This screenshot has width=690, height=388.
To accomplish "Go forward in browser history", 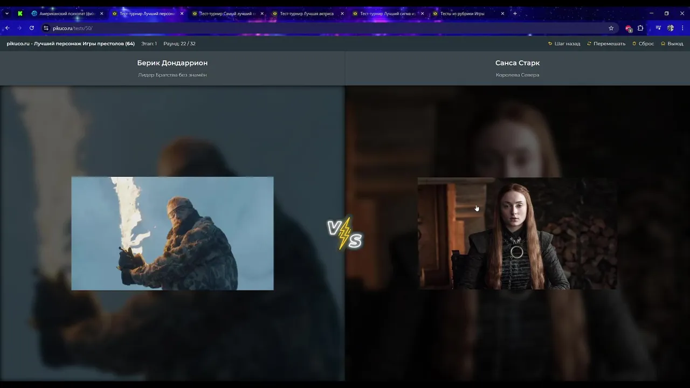I will coord(19,28).
